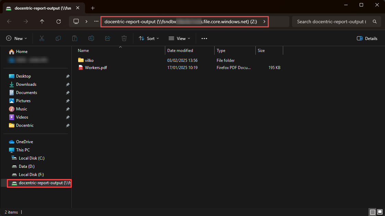Go back to the previous folder
This screenshot has height=216, width=385.
(x=9, y=22)
